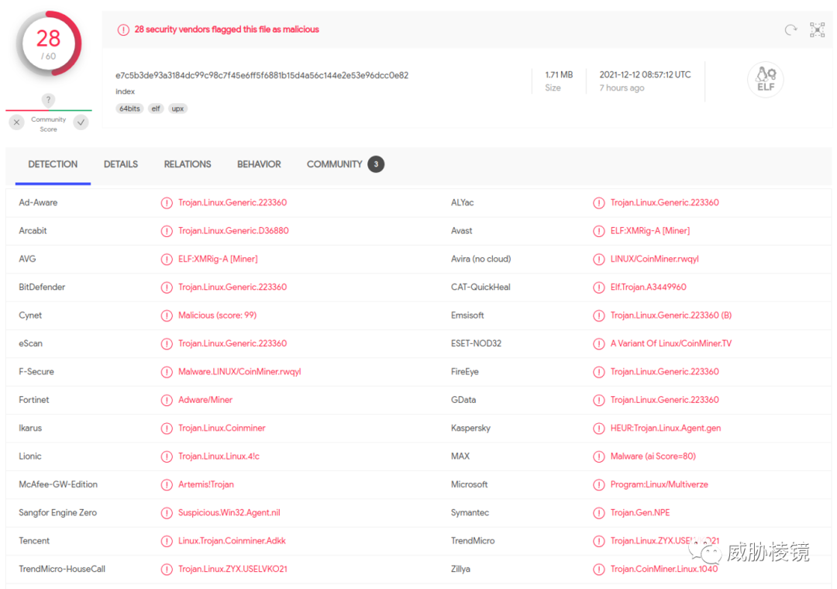This screenshot has width=837, height=589.
Task: Click the 'Artemis!Trojan' detection result
Action: (x=206, y=484)
